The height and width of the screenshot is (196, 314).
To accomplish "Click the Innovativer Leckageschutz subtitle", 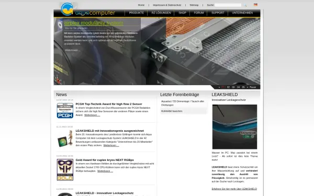I will [229, 100].
